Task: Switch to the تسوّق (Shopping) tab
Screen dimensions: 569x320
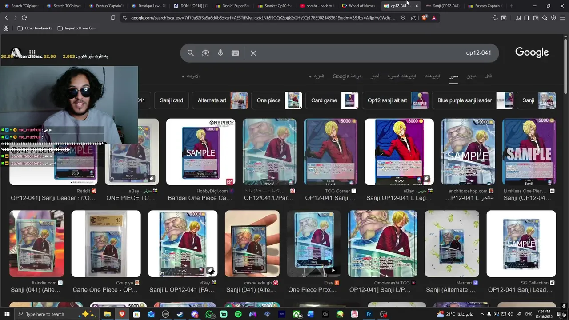Action: point(471,76)
